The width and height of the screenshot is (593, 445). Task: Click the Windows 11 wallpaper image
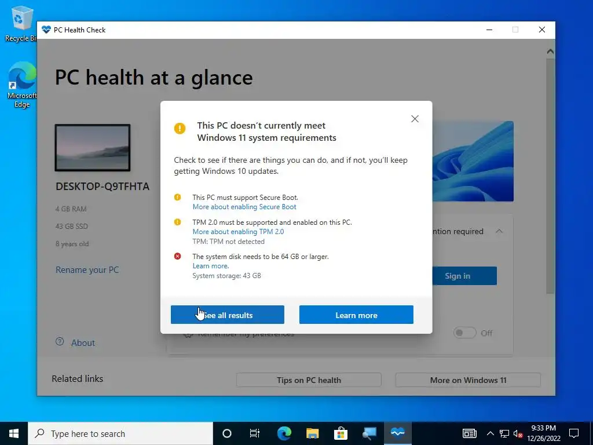click(473, 161)
